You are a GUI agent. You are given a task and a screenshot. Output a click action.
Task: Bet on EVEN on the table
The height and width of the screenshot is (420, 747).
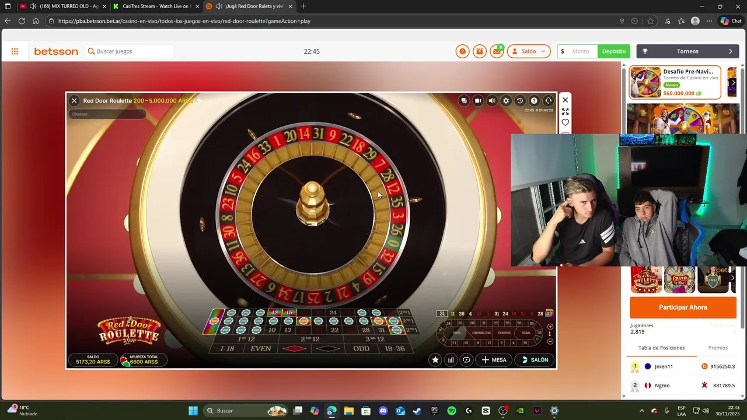261,349
